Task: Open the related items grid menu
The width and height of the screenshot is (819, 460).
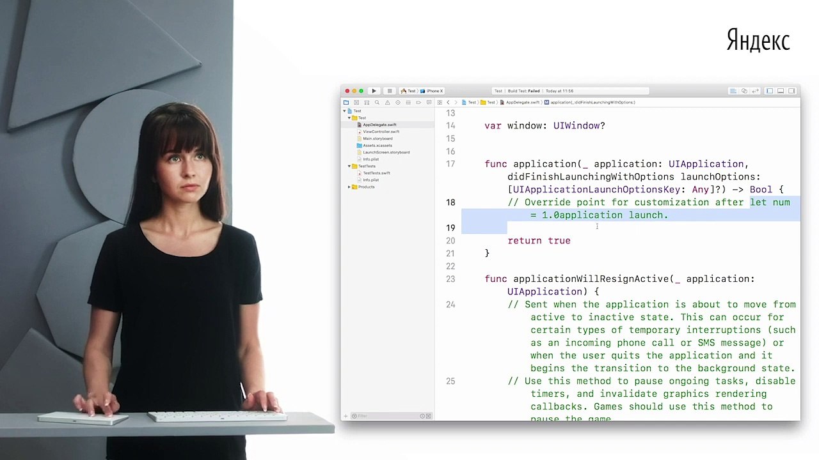Action: (440, 102)
